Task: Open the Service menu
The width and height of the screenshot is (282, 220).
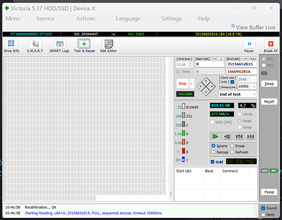Action: (45, 18)
